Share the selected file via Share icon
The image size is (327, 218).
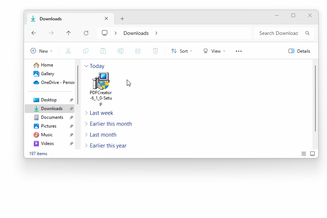coord(138,51)
